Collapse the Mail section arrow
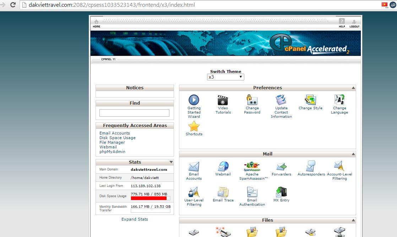The image size is (397, 237). (x=353, y=154)
